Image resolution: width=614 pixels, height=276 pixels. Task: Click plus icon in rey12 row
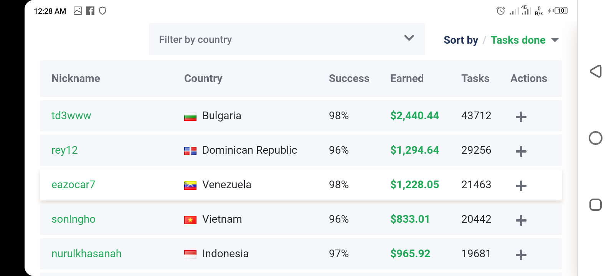point(521,151)
